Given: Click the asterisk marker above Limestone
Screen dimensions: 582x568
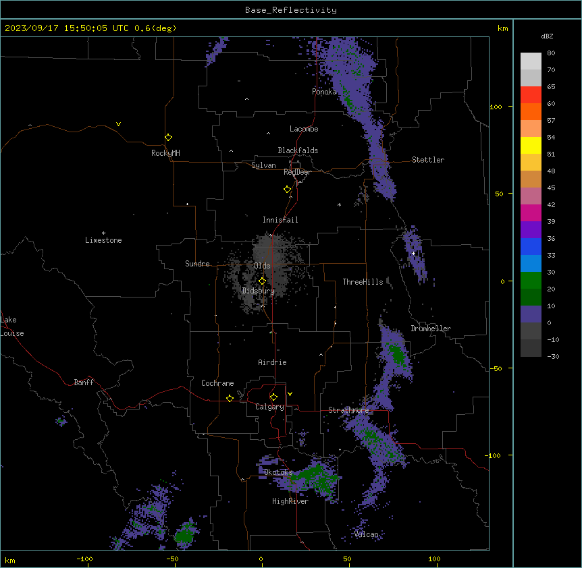Looking at the screenshot, I should pyautogui.click(x=103, y=233).
